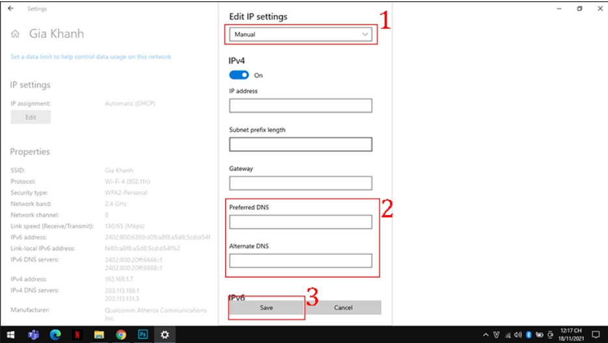Image resolution: width=608 pixels, height=343 pixels.
Task: Click the V keyboard input tray icon
Action: [x=496, y=335]
